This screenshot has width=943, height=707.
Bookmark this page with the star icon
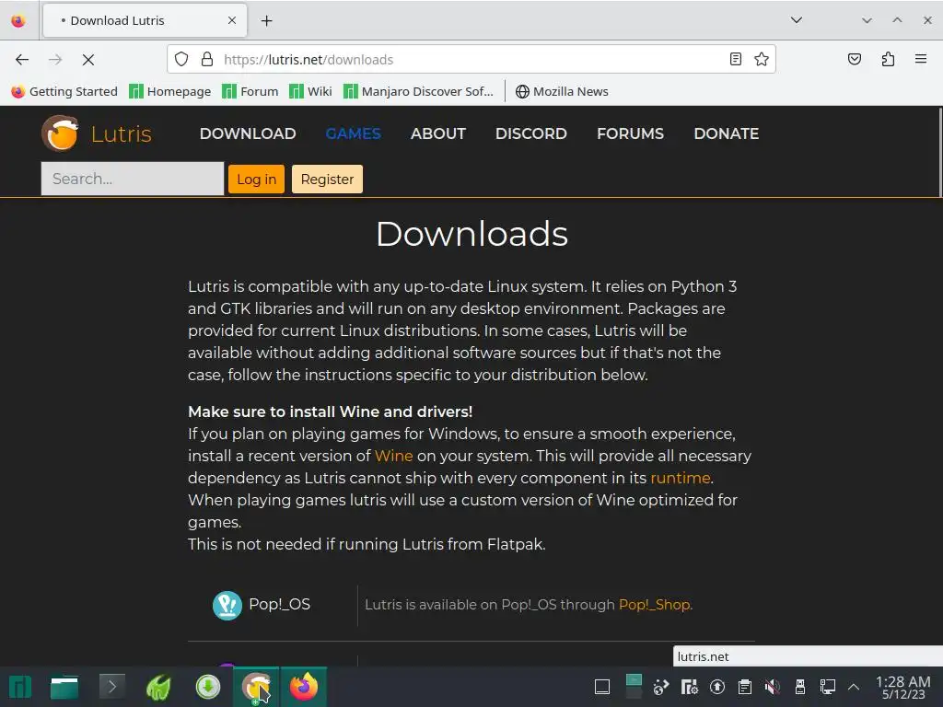762,59
